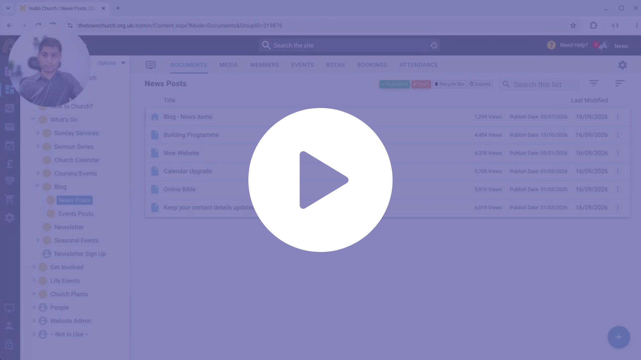Expand the Sermon Series tree node
This screenshot has height=360, width=641.
point(38,146)
